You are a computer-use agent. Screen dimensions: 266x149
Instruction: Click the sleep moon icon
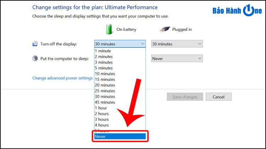pos(35,58)
